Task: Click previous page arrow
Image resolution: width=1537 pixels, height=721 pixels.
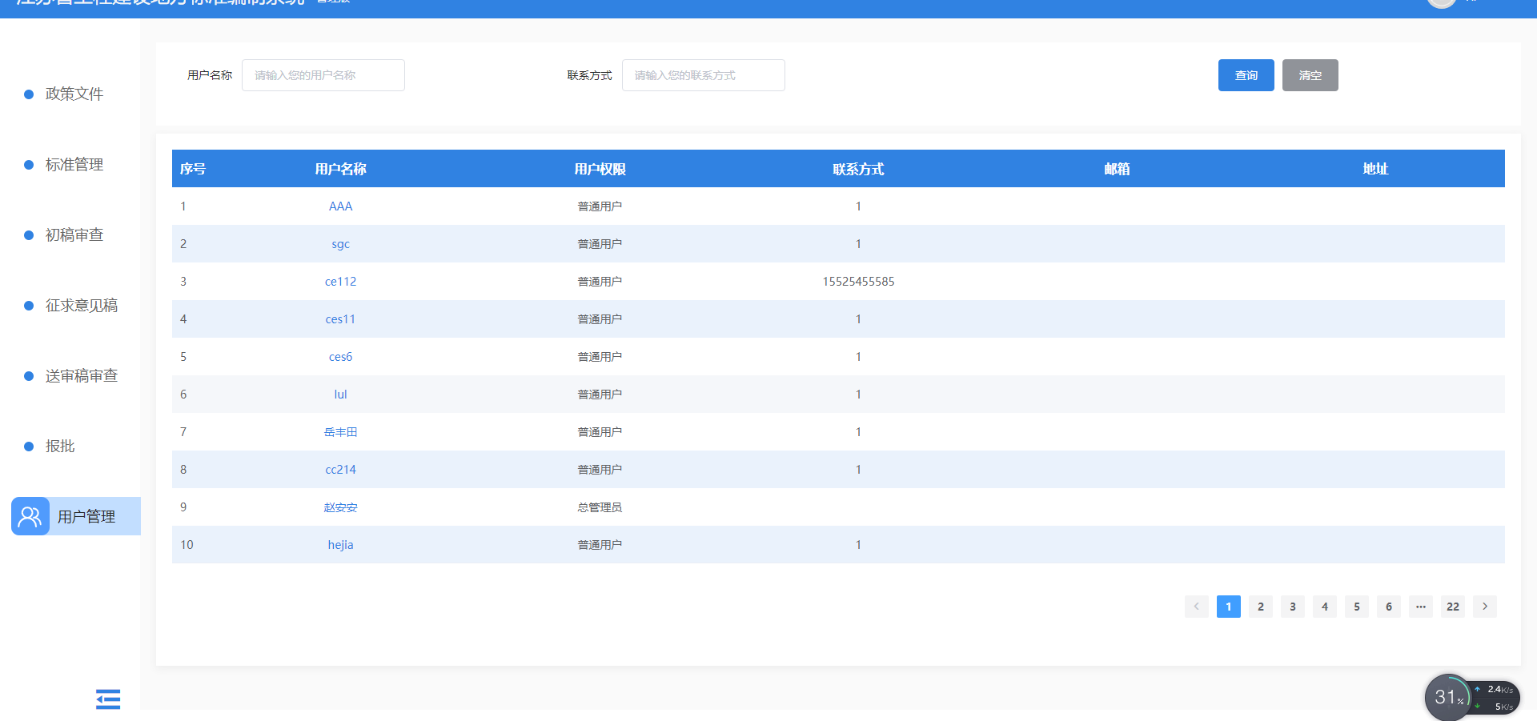Action: pyautogui.click(x=1197, y=607)
